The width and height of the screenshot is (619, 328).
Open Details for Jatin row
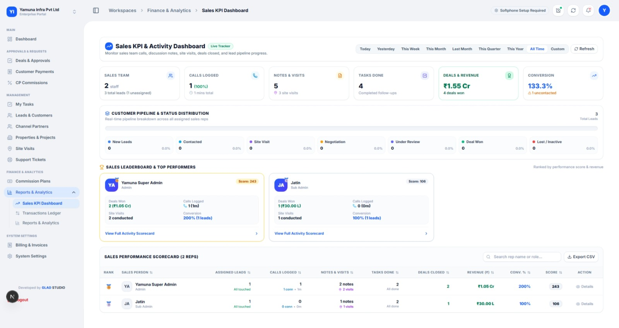click(x=585, y=304)
